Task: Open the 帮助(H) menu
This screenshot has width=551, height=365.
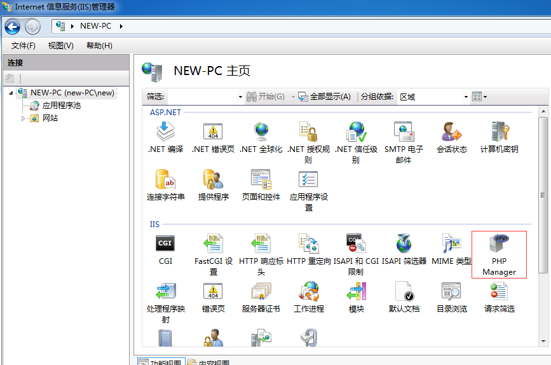Action: (99, 46)
